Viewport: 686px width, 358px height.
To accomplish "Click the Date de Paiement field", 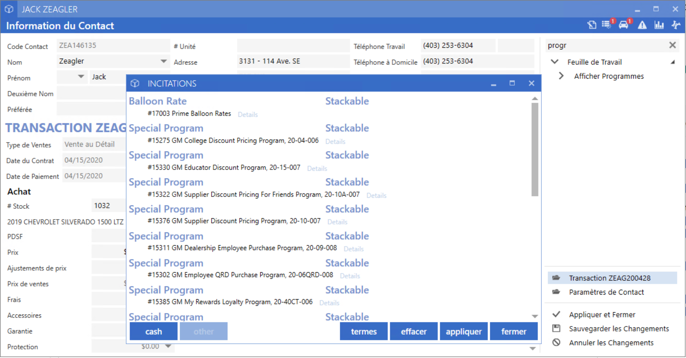I will coord(94,176).
